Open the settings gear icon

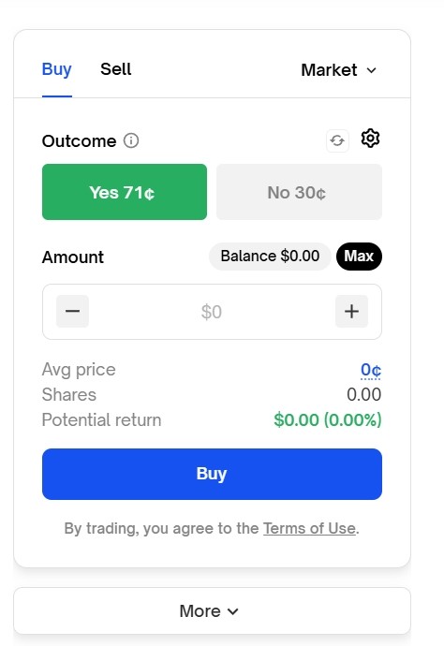[x=370, y=139]
